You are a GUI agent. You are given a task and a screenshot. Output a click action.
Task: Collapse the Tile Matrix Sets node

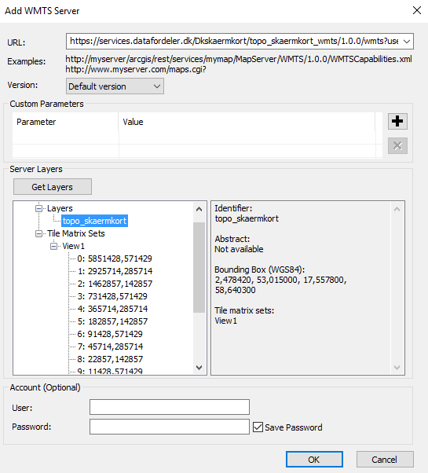point(39,233)
